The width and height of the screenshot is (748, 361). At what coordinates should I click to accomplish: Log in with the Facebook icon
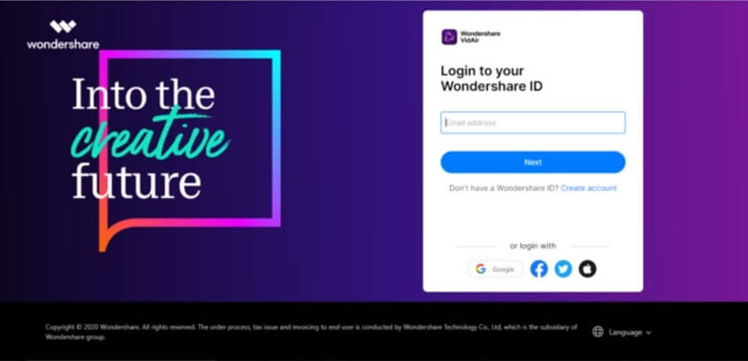coord(539,269)
